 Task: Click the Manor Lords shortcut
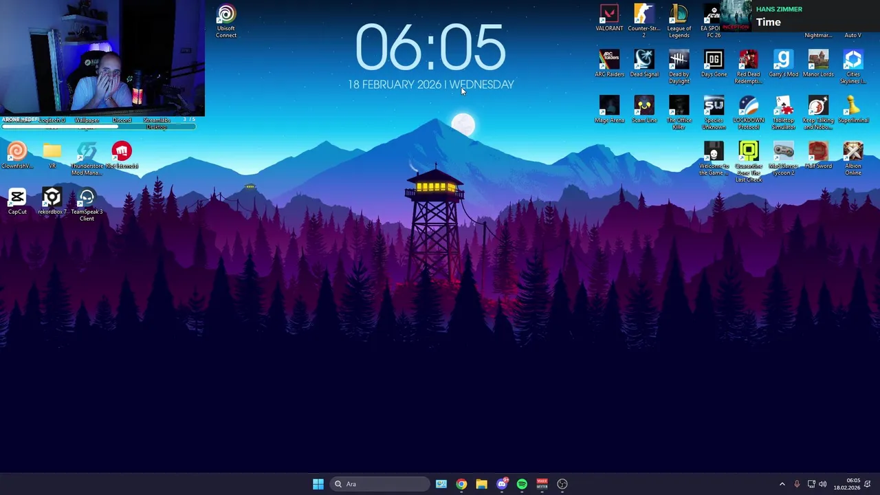[818, 63]
